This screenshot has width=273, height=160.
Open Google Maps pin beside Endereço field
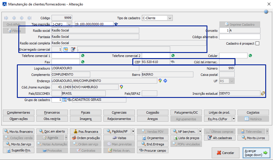tap(160, 81)
